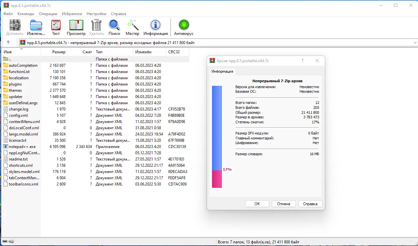Sort by CRC32 column header

click(177, 52)
